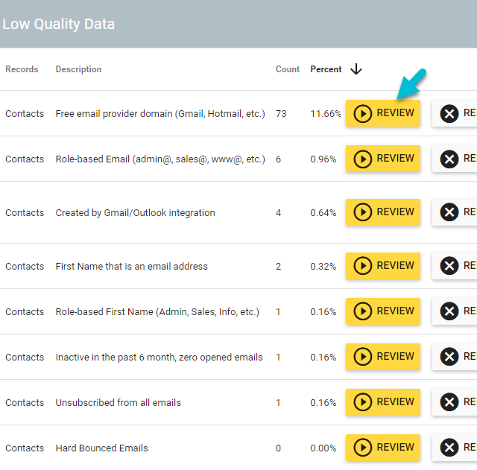The image size is (477, 470).
Task: Click Review for Unsubscribed from all emails
Action: [383, 402]
